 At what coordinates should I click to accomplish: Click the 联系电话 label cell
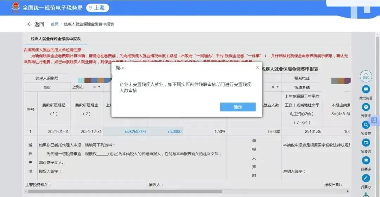[x=302, y=78]
